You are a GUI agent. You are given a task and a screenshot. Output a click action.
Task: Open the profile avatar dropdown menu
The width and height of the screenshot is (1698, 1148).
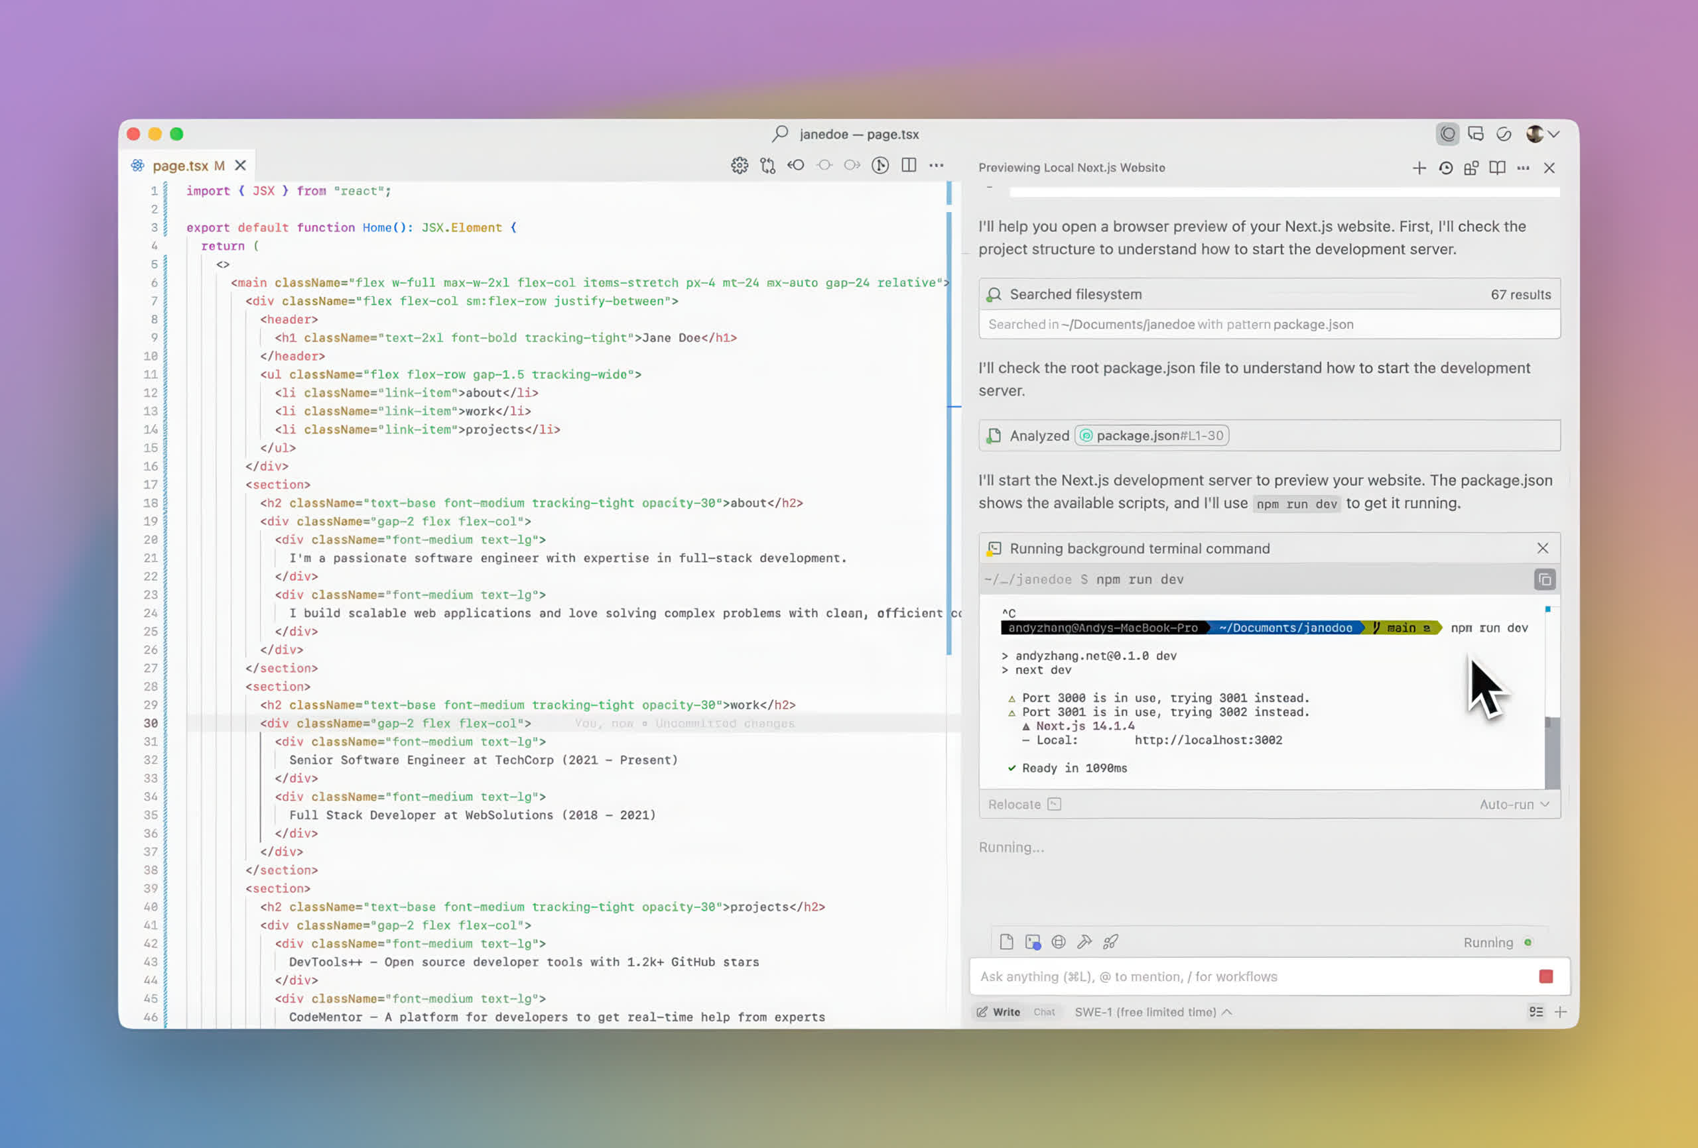click(1541, 135)
